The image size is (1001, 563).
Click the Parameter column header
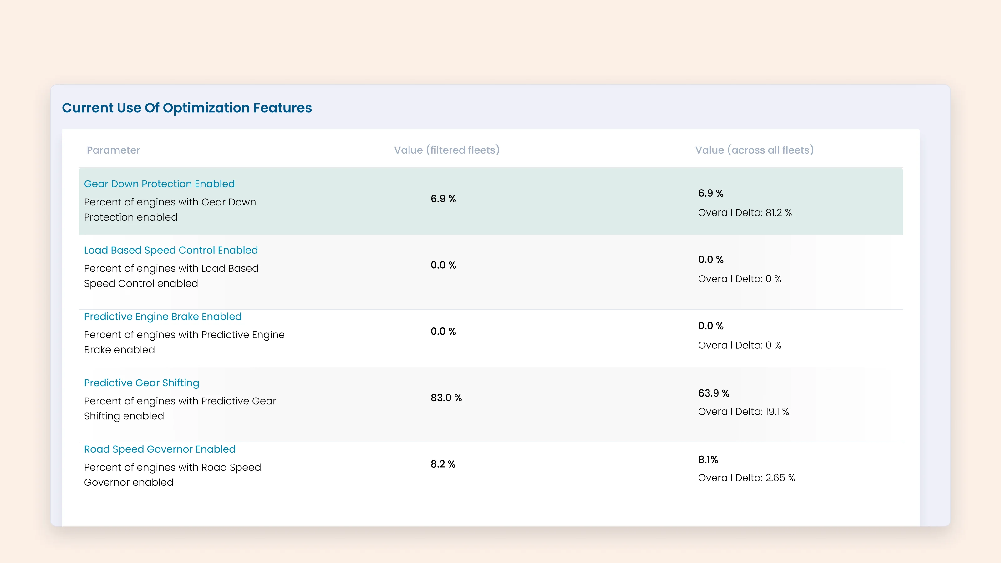[x=113, y=150]
